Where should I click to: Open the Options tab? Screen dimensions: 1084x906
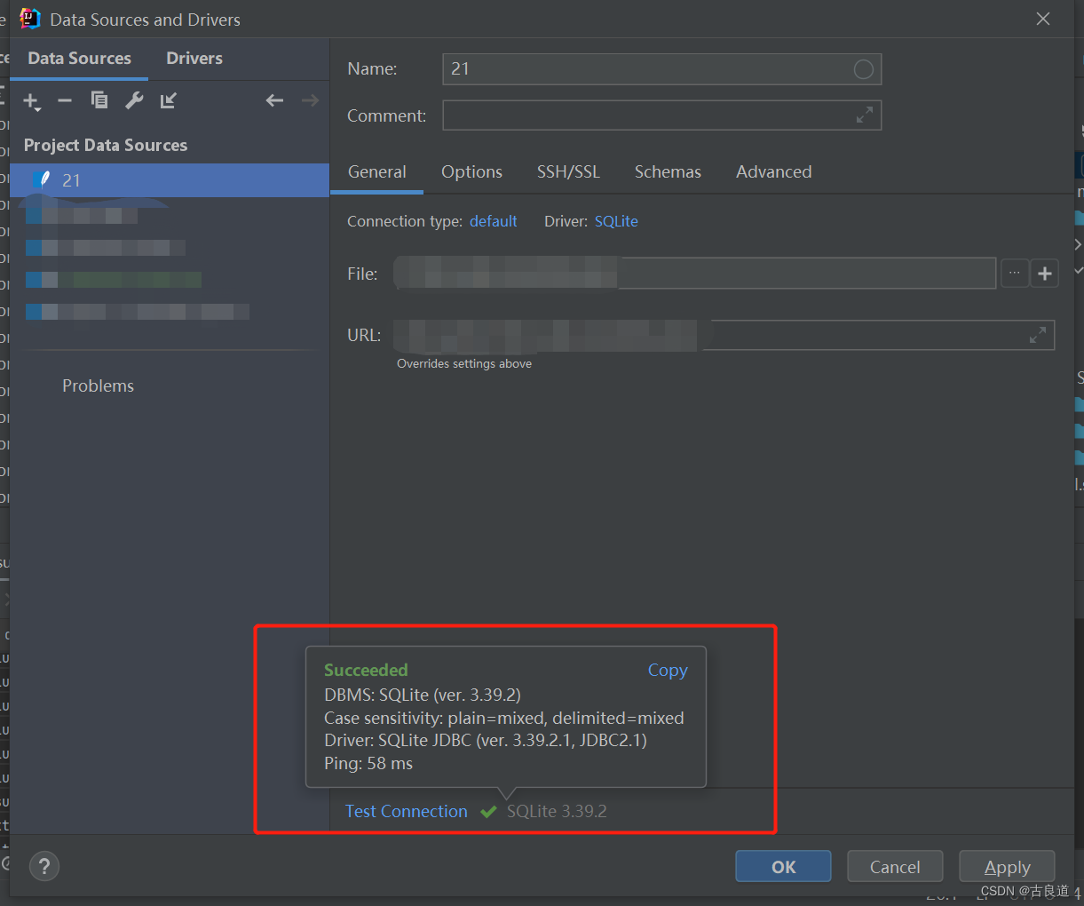(x=471, y=172)
